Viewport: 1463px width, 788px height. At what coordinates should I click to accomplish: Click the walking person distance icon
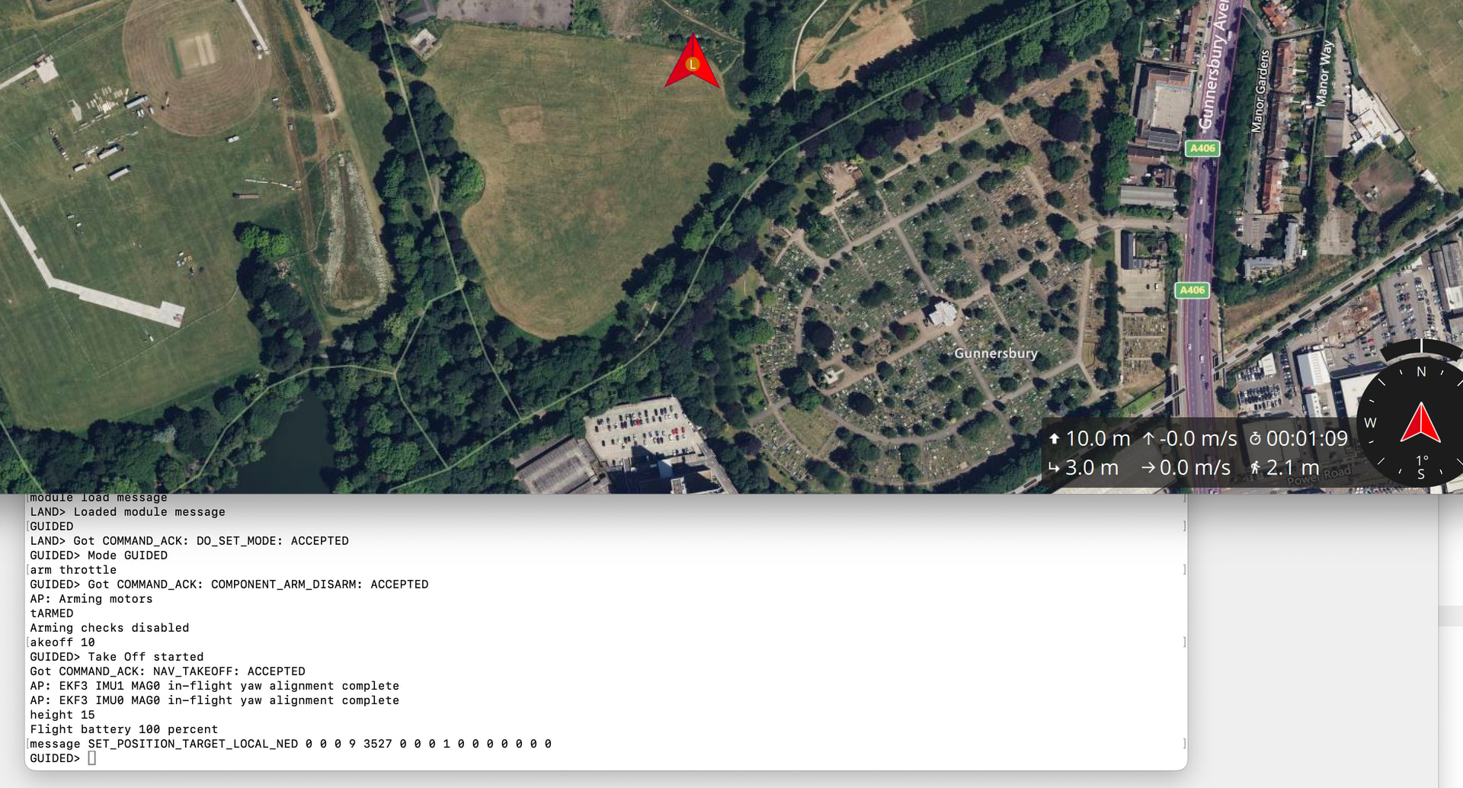tap(1255, 468)
